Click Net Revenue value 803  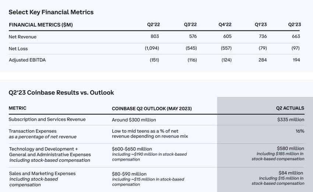click(155, 37)
